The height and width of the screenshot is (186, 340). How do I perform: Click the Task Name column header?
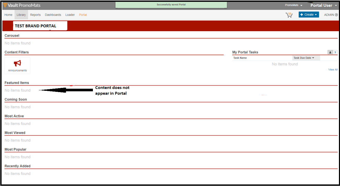tap(240, 58)
